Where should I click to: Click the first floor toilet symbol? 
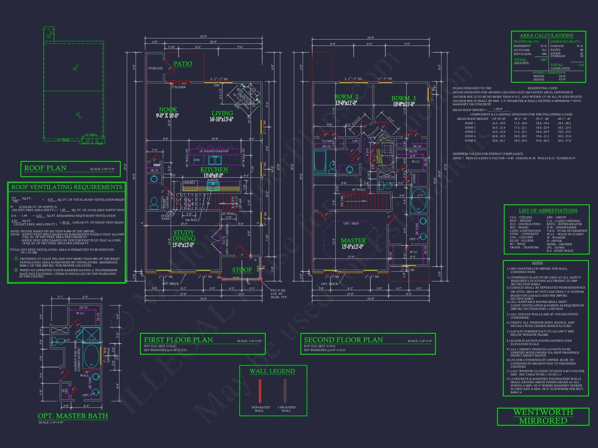(x=154, y=203)
